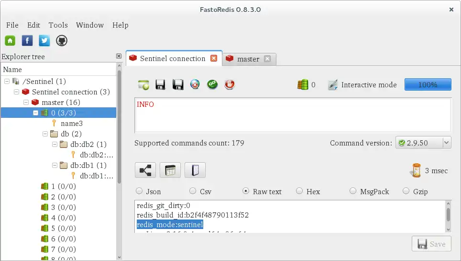Close the Explorer tree panel
461x261 pixels.
[119, 56]
